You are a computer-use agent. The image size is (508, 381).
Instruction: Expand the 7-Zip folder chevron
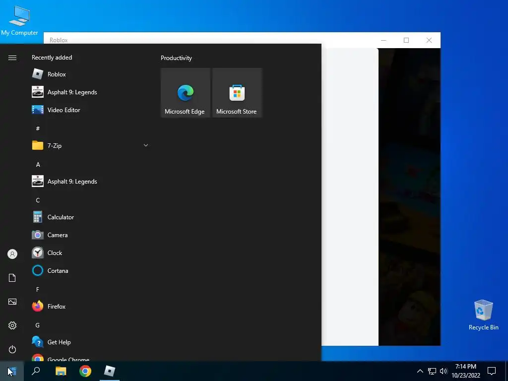pos(146,145)
